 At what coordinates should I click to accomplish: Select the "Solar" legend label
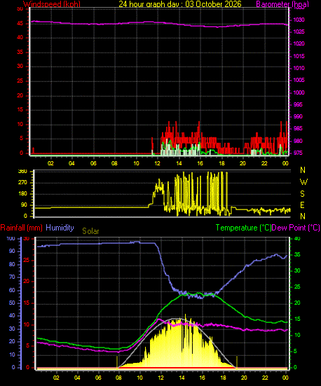pos(90,231)
